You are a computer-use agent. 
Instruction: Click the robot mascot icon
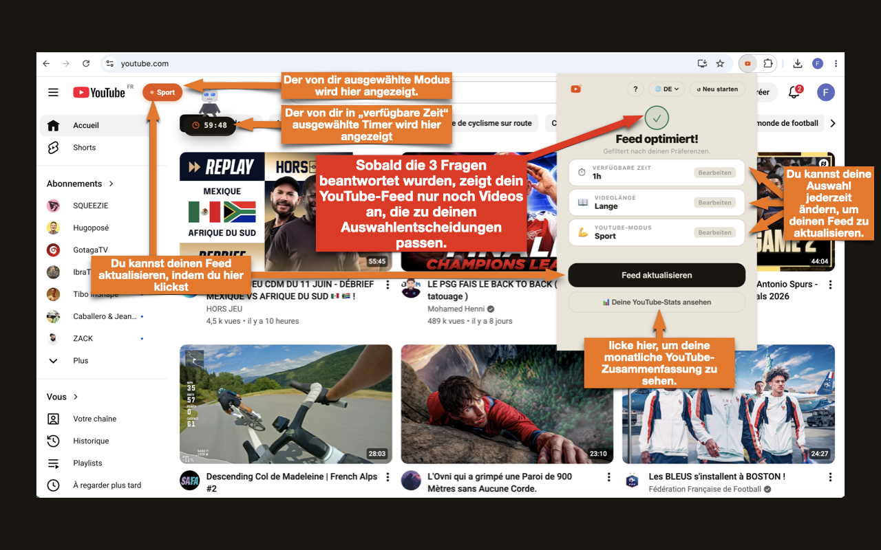tap(209, 102)
